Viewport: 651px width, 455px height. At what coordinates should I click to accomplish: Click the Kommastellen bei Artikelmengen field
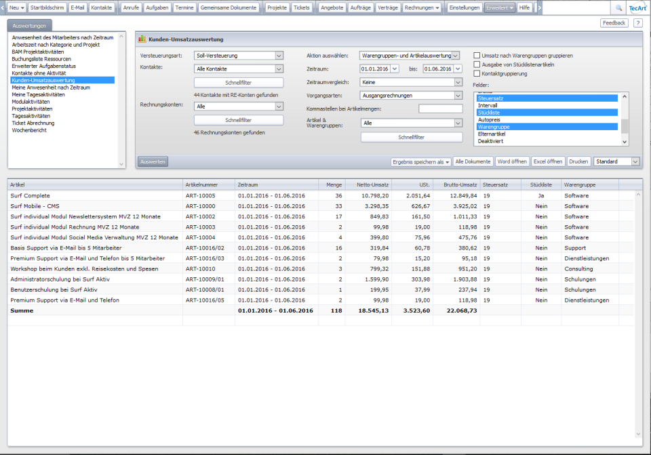click(x=440, y=108)
